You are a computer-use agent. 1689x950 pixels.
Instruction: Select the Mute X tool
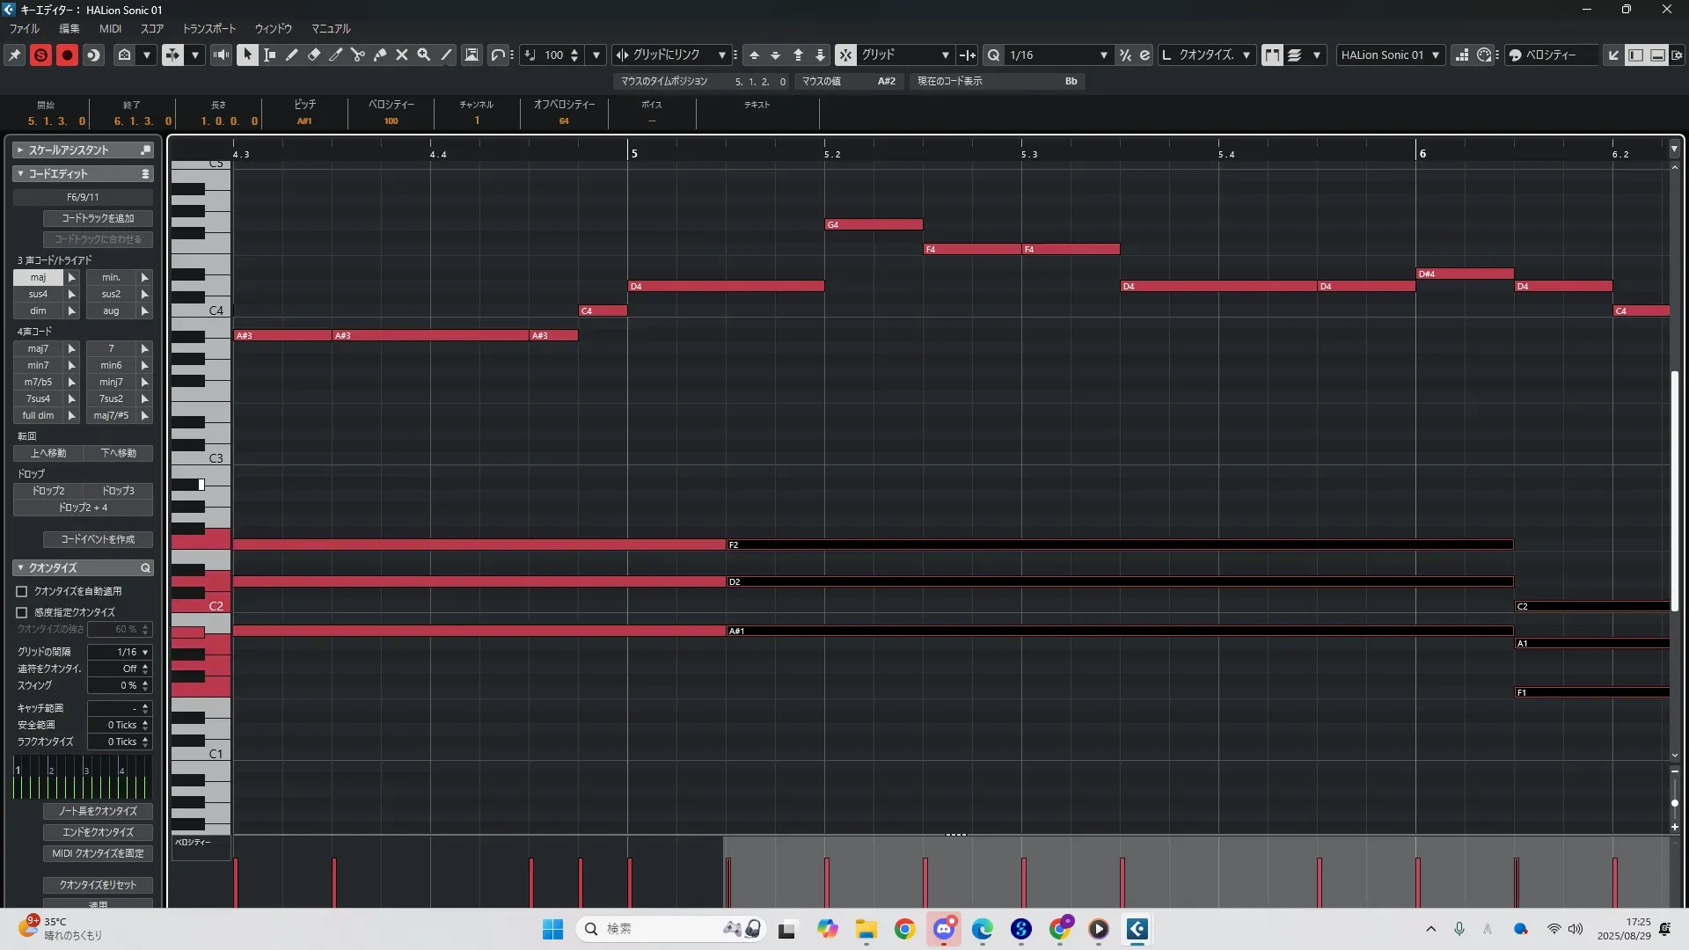point(402,55)
